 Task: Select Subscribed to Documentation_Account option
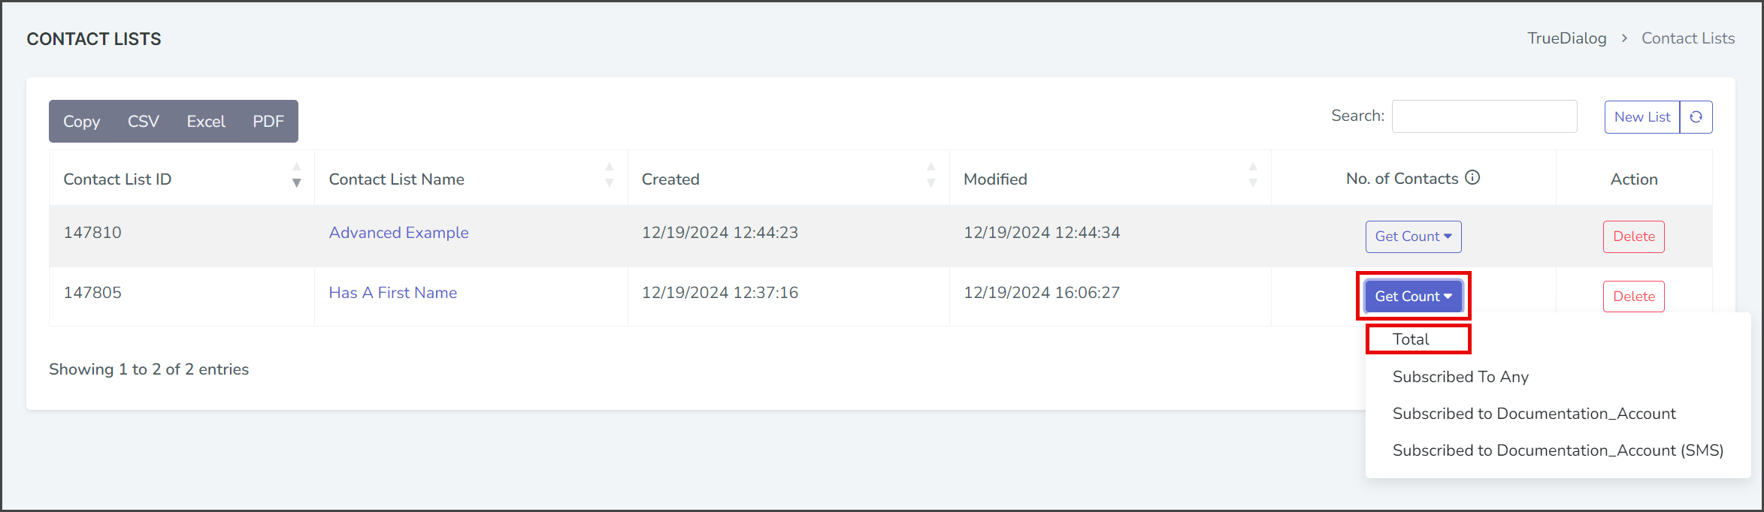(x=1534, y=414)
